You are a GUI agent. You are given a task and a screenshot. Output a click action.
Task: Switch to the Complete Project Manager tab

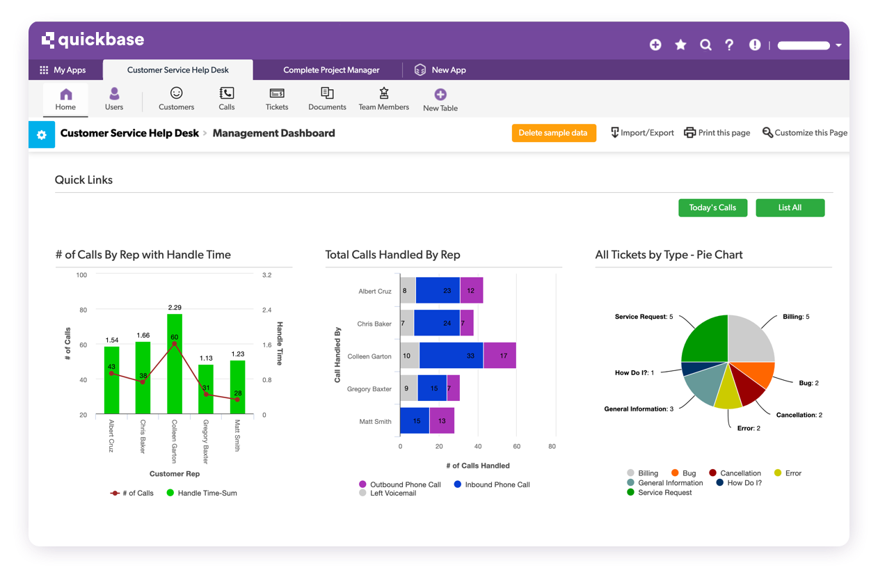coord(331,70)
